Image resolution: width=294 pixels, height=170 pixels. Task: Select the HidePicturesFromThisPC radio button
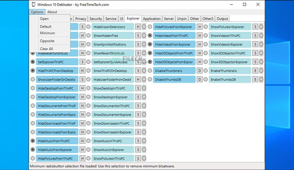pyautogui.click(x=33, y=158)
